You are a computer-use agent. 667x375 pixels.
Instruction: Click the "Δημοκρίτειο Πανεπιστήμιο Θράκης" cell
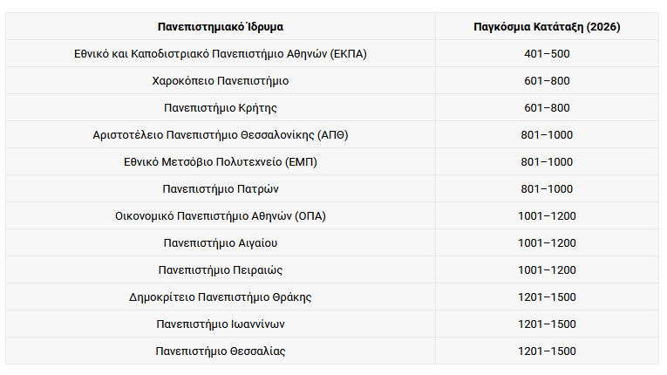coord(221,297)
